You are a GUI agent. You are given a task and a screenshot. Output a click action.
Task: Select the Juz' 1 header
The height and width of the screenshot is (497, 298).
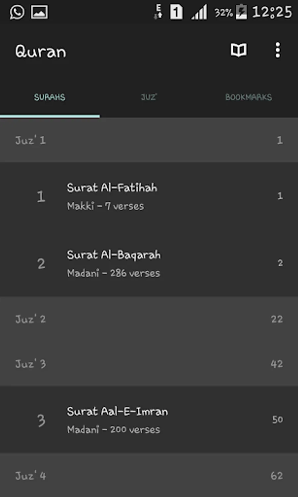149,140
